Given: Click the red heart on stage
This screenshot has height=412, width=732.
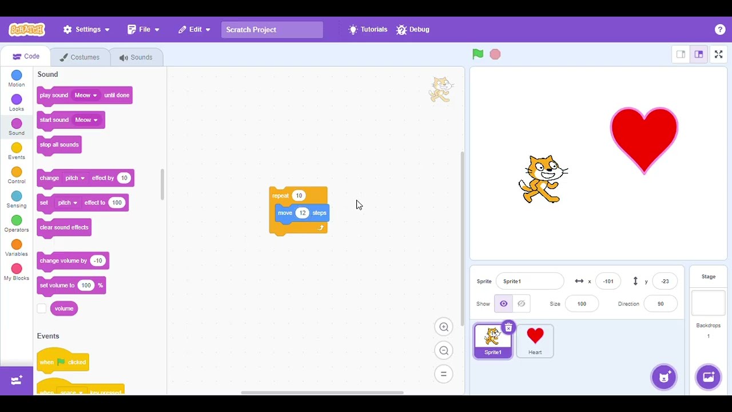Looking at the screenshot, I should pyautogui.click(x=644, y=140).
